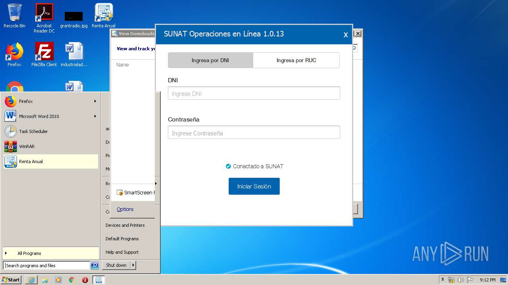Focus the Ingrese Contraseña password field
Image resolution: width=508 pixels, height=285 pixels.
(254, 133)
